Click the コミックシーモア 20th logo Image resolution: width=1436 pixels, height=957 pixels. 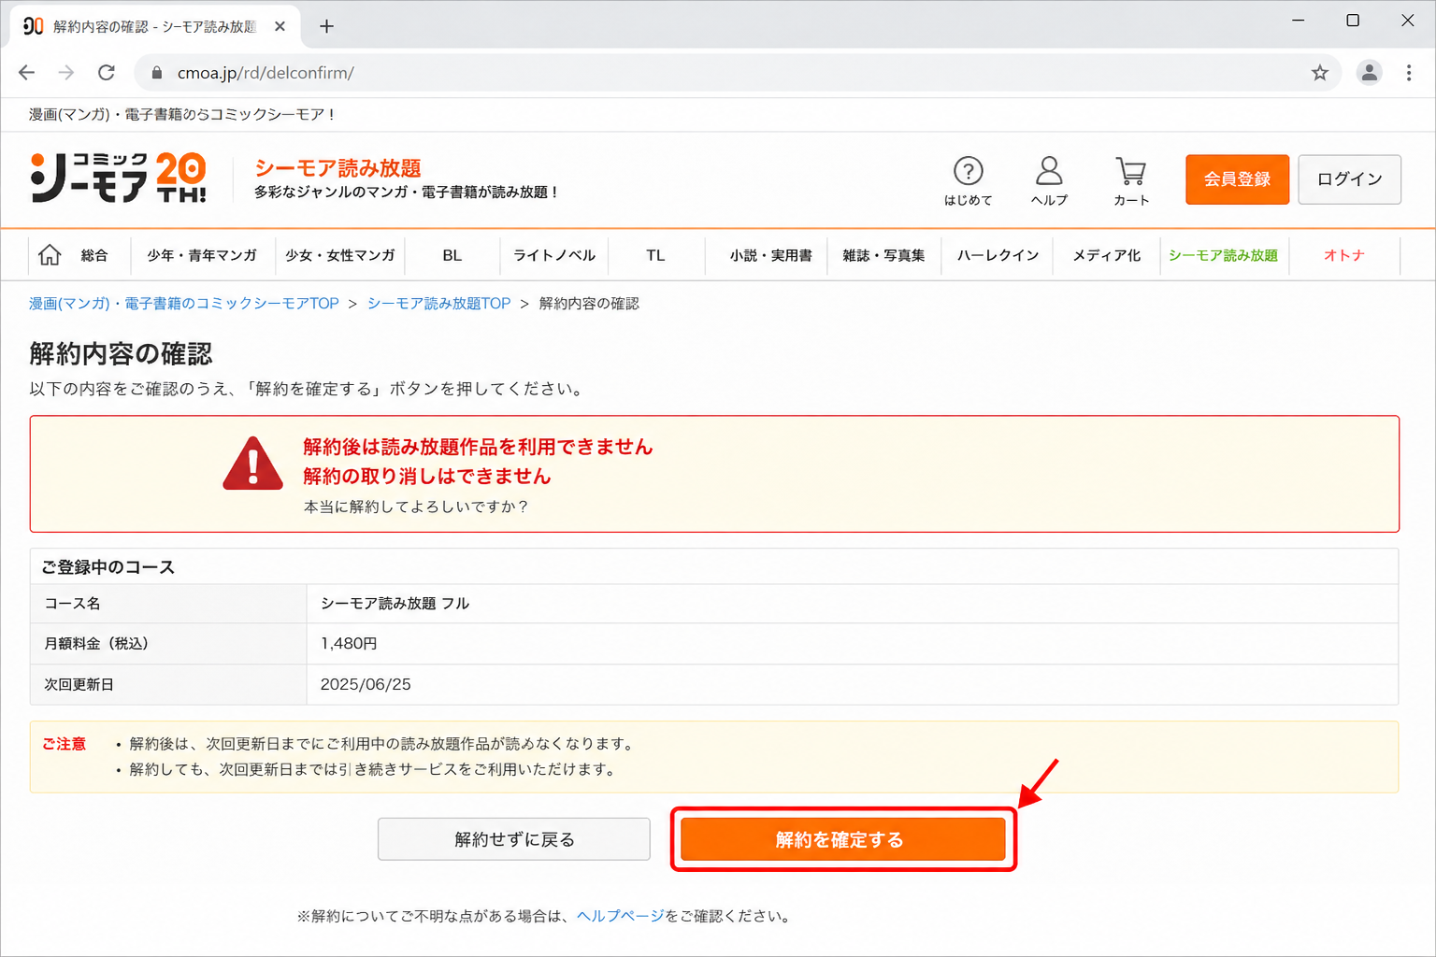tap(118, 178)
